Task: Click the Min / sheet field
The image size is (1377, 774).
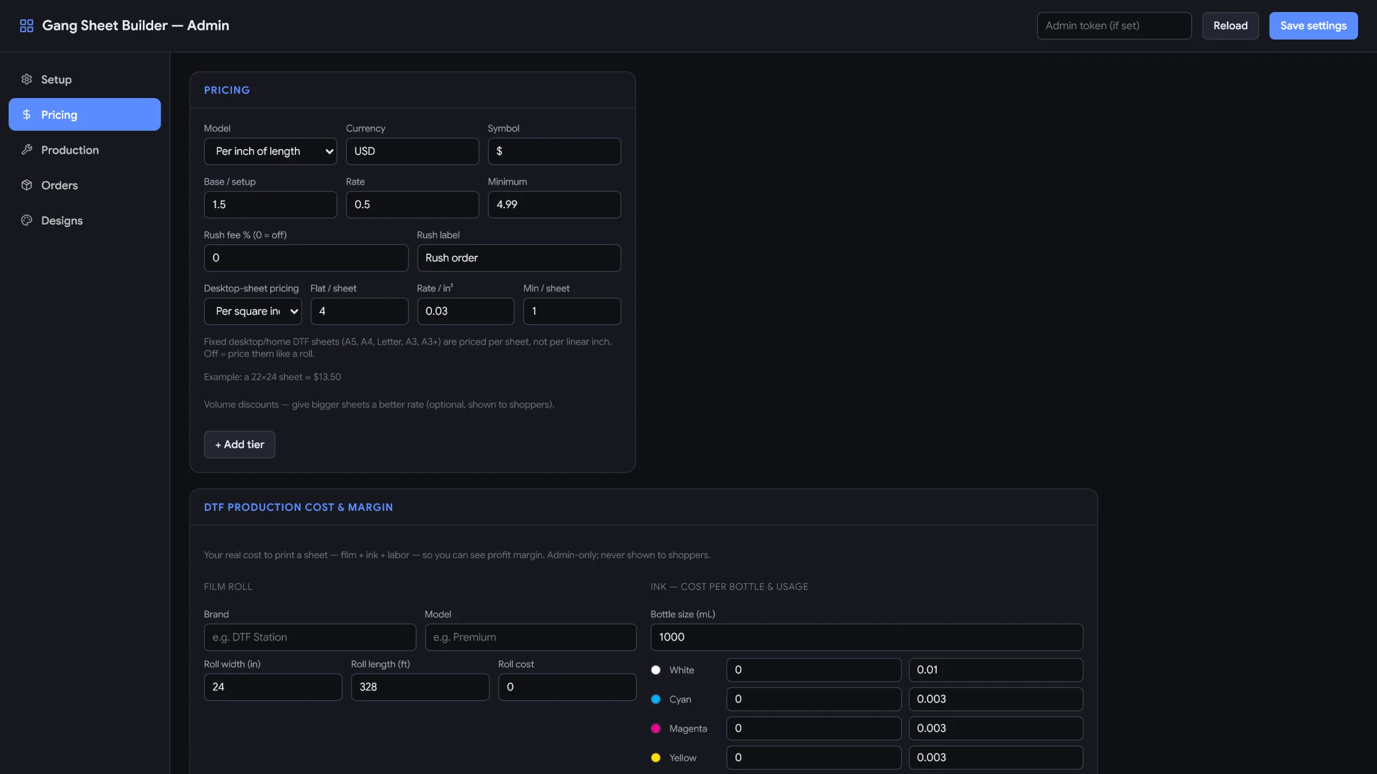Action: click(x=572, y=311)
